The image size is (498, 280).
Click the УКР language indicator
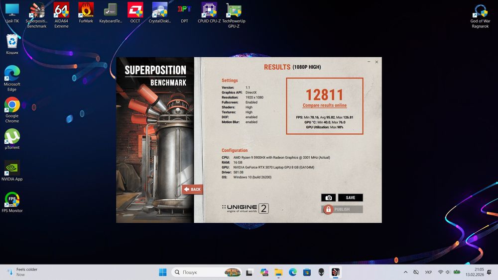[428, 272]
